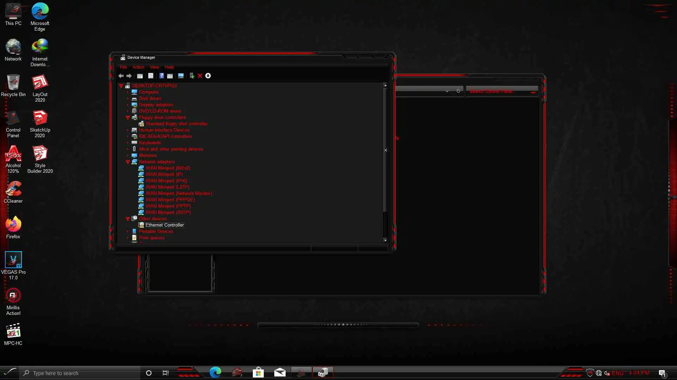Screen dimensions: 677x380
Task: Click Update device driver green-arrow icon
Action: [192, 76]
